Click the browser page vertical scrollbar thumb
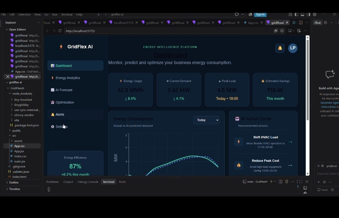 pyautogui.click(x=307, y=80)
